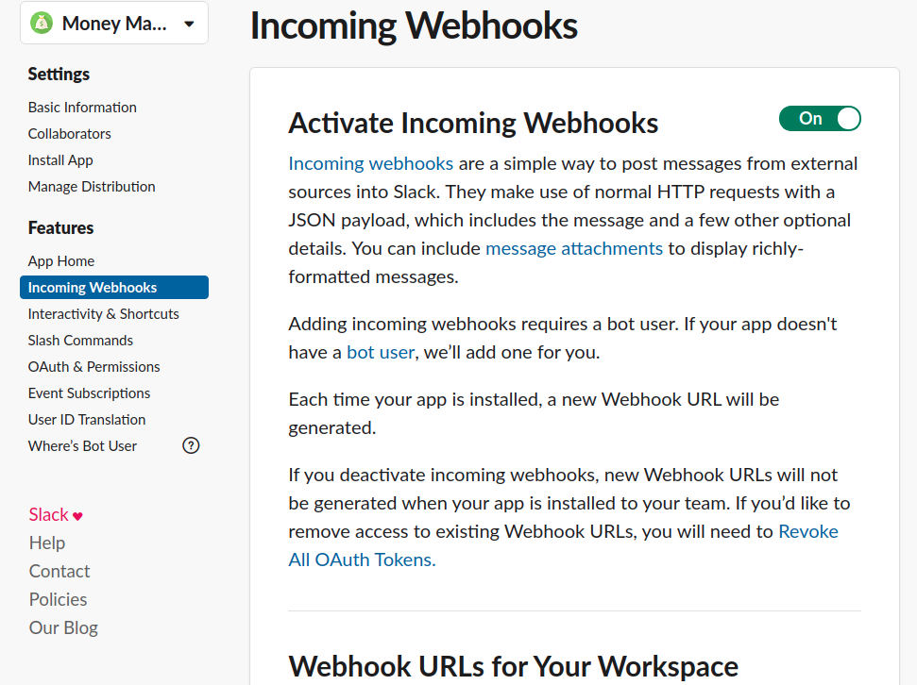
Task: Open the app selector dropdown arrow
Action: [x=189, y=25]
